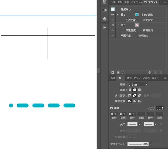Align stroke to outside
168x149 pixels.
pyautogui.click(x=139, y=101)
